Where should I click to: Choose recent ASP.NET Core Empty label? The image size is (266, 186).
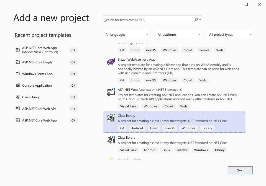[x=37, y=62]
